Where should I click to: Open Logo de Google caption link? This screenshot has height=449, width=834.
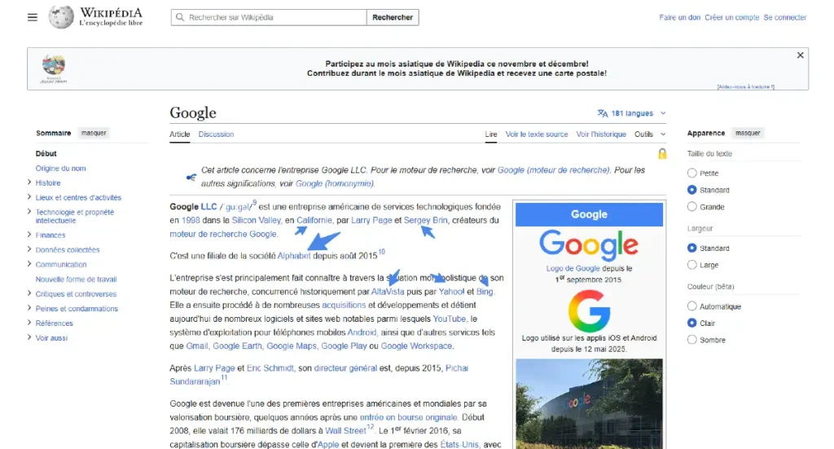(x=573, y=269)
